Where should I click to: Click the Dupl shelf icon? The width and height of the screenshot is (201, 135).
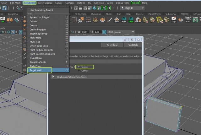click(x=174, y=20)
